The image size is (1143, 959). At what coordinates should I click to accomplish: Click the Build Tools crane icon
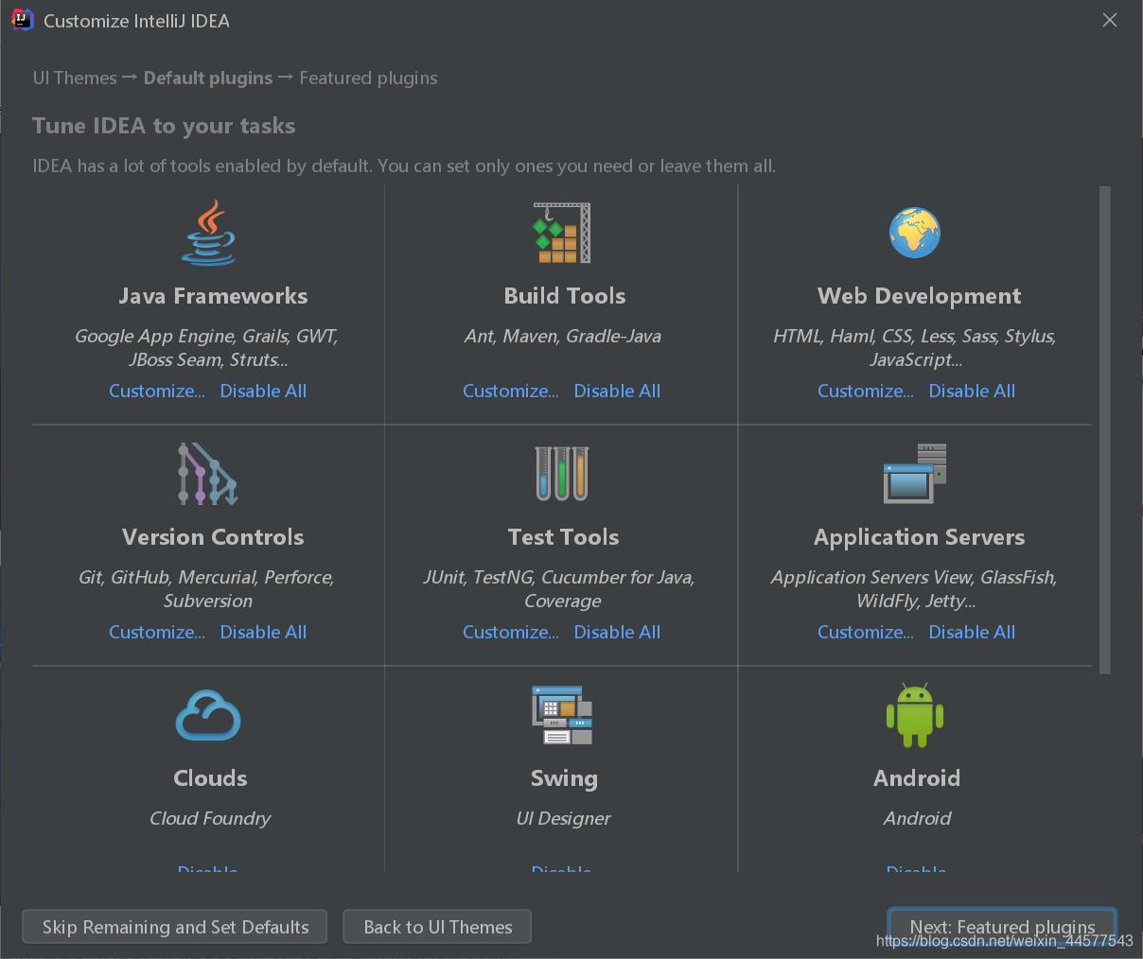pyautogui.click(x=562, y=233)
